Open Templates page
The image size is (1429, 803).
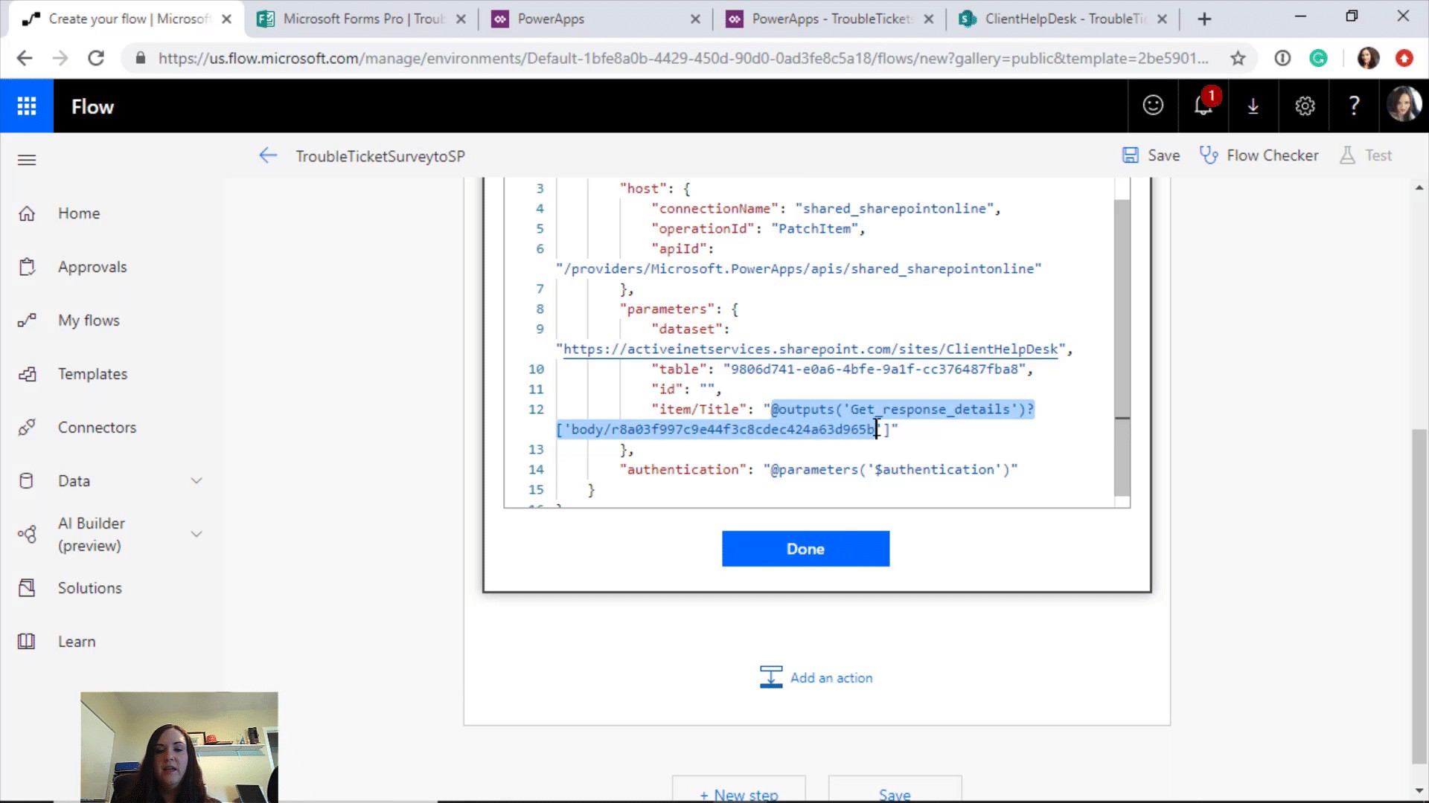click(x=92, y=374)
